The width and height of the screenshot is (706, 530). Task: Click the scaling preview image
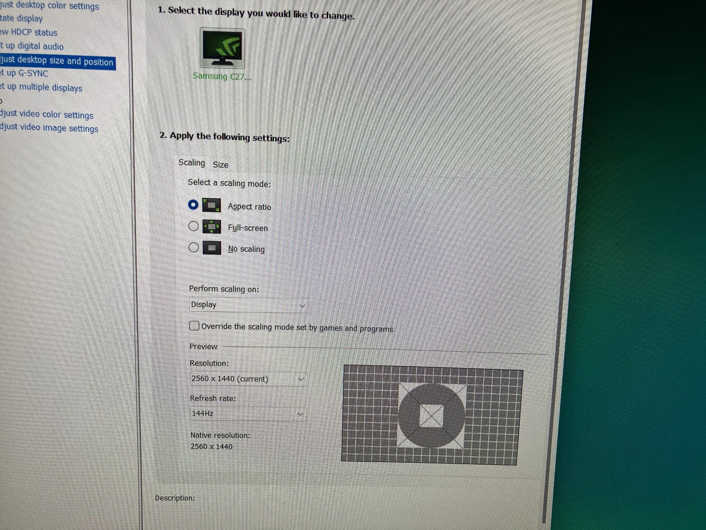click(432, 415)
